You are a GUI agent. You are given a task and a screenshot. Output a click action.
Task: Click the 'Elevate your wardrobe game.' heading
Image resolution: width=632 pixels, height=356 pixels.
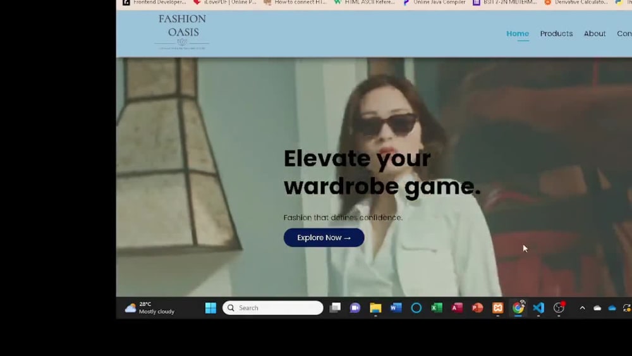click(x=382, y=172)
